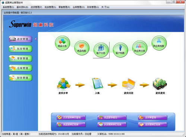Viewport: 186px width, 137px height.
Task: Open 历史进货单价查询 report button
Action: (71, 117)
